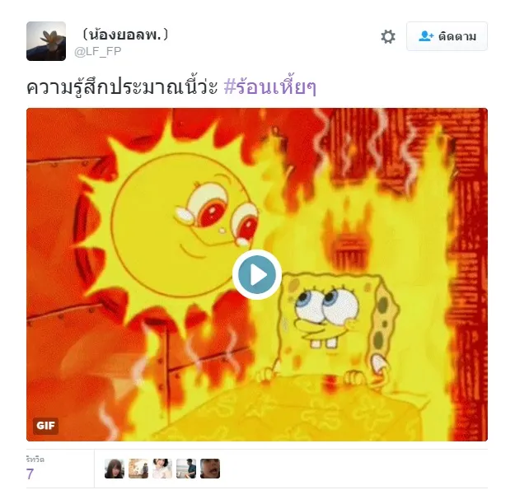
Task: Click the add-person icon inside the follow button
Action: [426, 36]
